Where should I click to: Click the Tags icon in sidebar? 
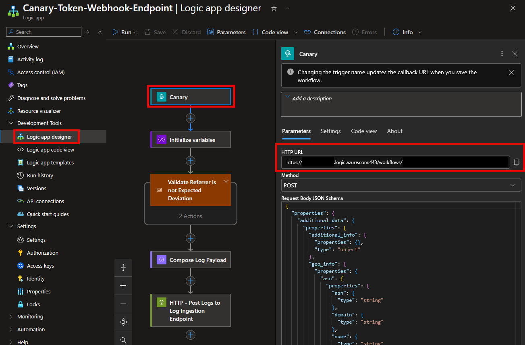click(11, 85)
